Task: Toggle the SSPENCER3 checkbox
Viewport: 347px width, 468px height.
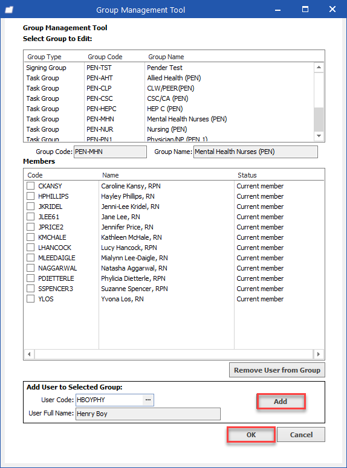Action: click(x=30, y=289)
